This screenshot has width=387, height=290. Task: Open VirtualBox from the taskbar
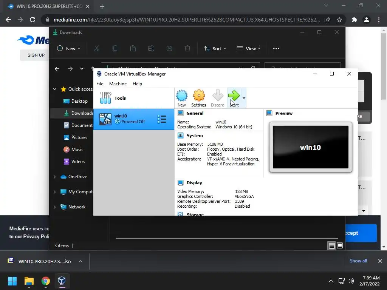pos(62,281)
